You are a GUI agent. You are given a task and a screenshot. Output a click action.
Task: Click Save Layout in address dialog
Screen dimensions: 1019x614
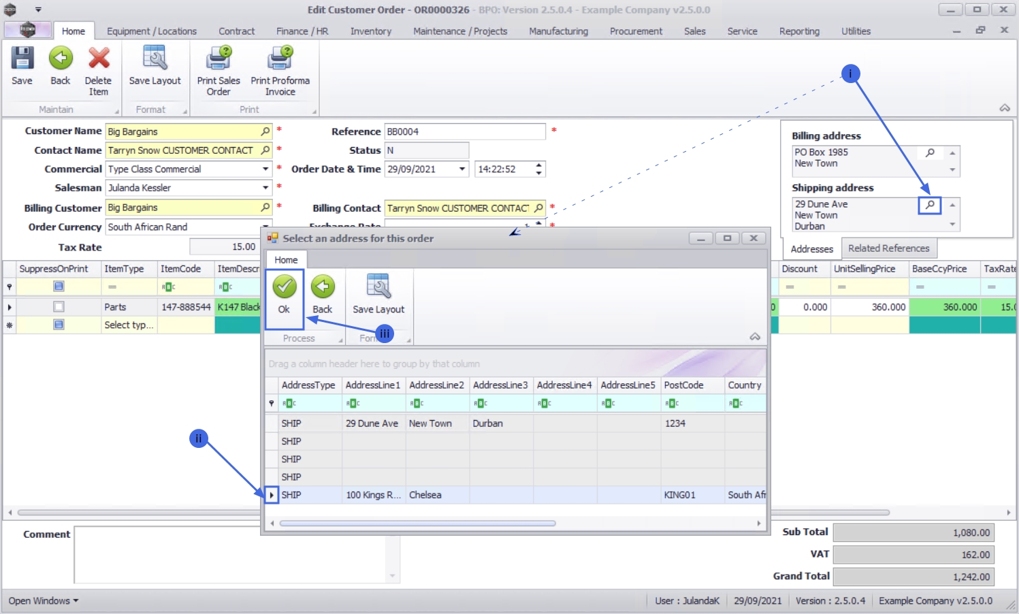(x=378, y=295)
